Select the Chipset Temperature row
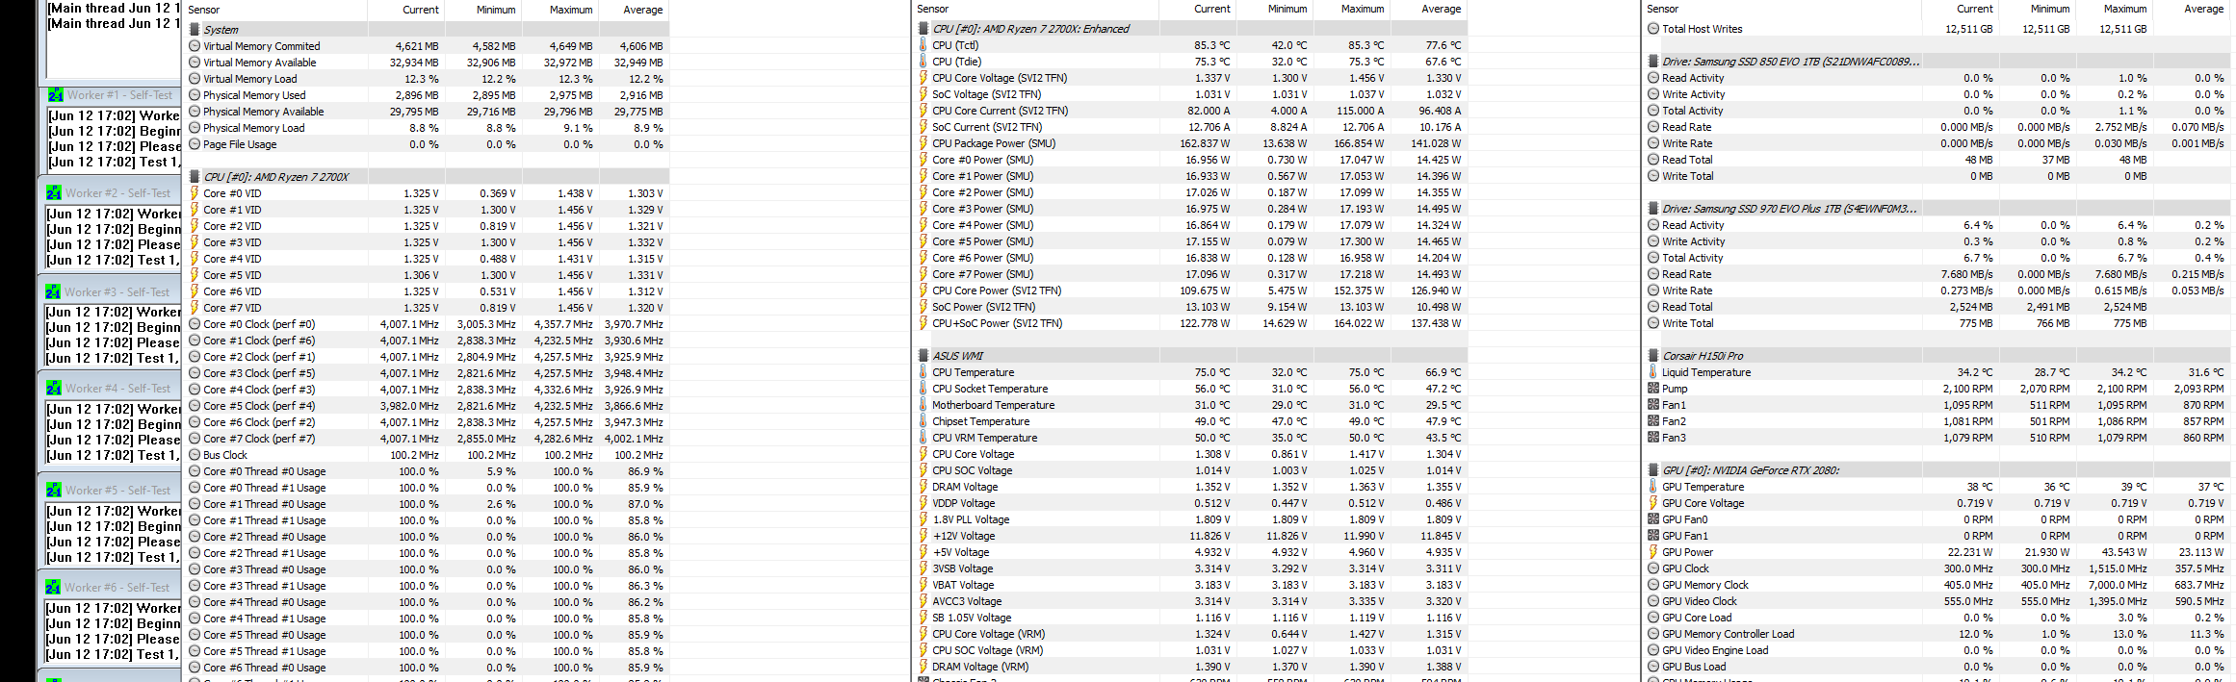Screen dimensions: 2236x682 pos(1190,421)
